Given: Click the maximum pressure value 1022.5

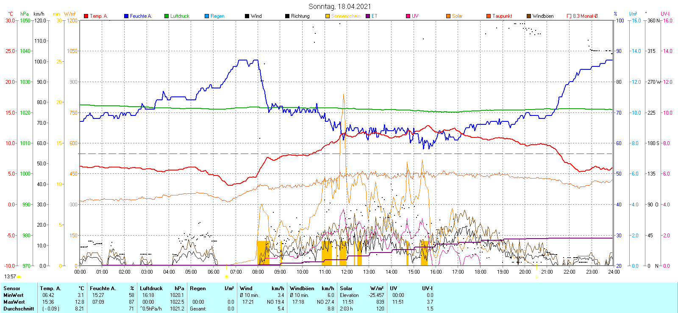Looking at the screenshot, I should tap(177, 302).
